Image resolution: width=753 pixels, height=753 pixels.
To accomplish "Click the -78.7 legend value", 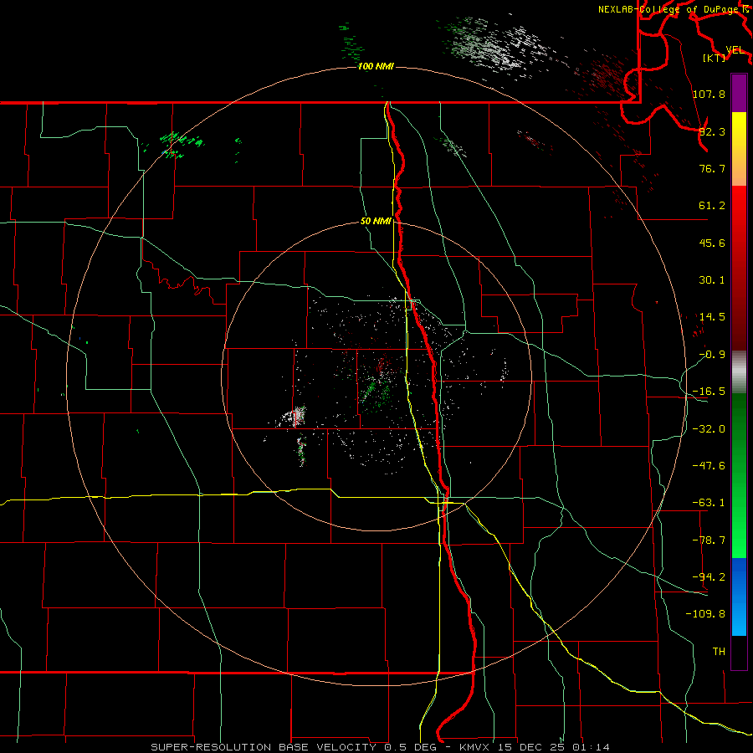I will coord(709,540).
